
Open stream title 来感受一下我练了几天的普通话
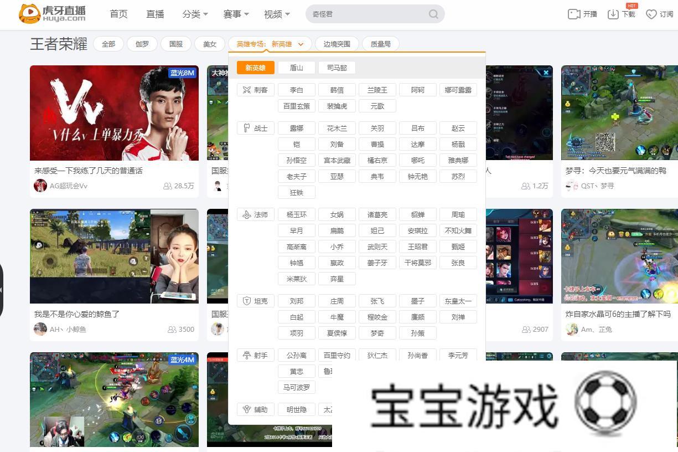click(89, 171)
